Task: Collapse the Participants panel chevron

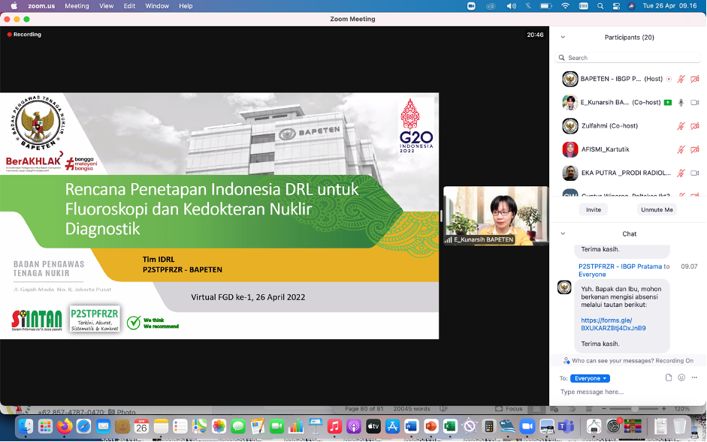Action: pyautogui.click(x=563, y=38)
